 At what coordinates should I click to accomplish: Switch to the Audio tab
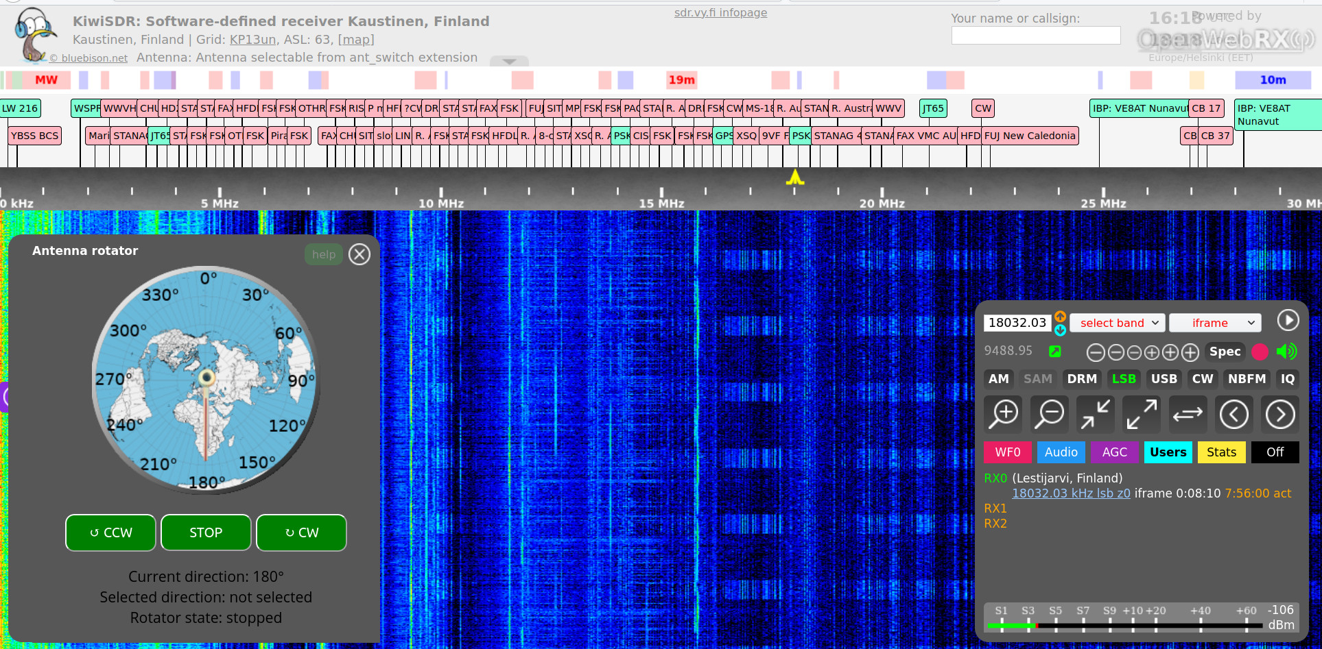1061,452
